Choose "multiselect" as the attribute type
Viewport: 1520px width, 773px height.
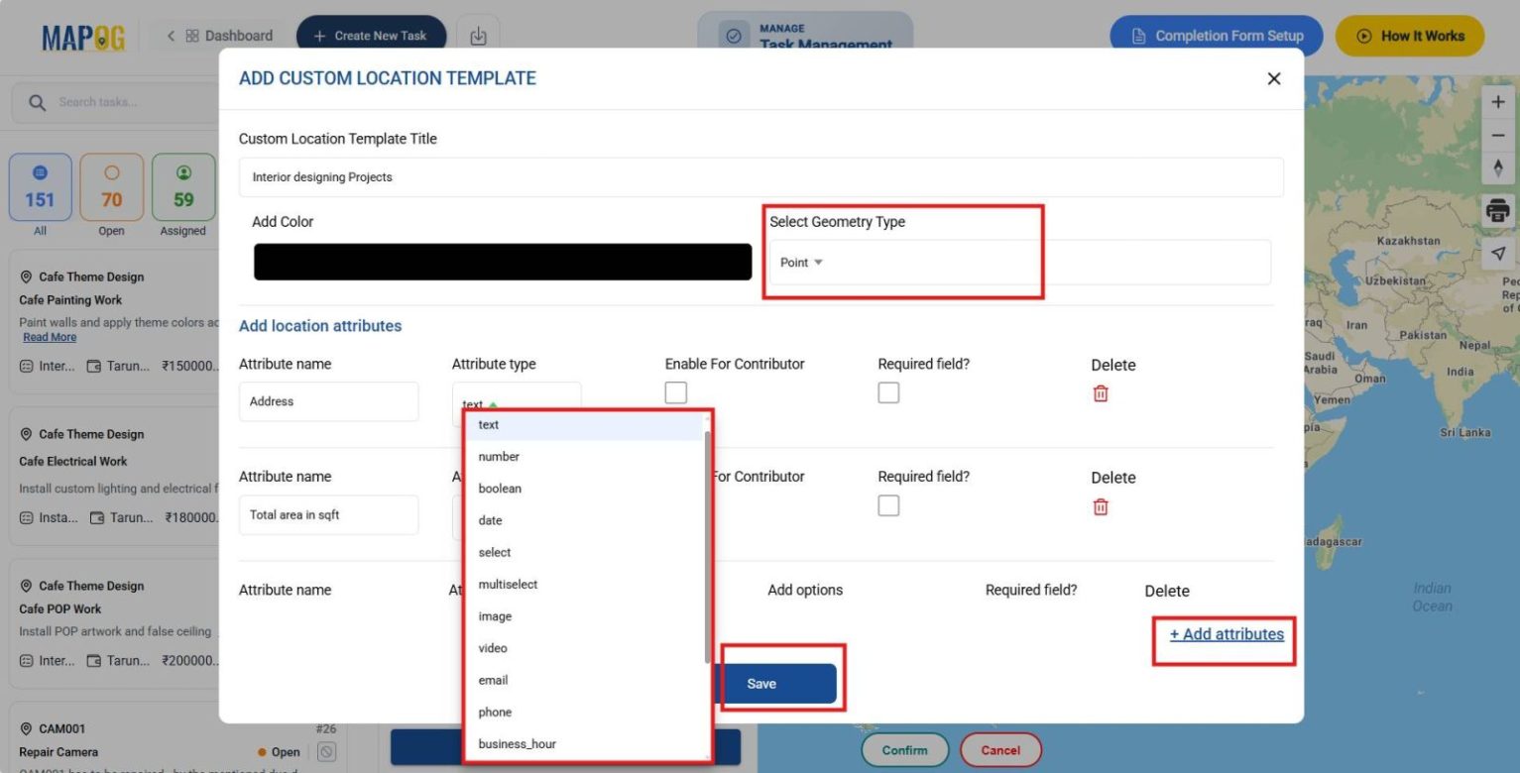(x=508, y=584)
